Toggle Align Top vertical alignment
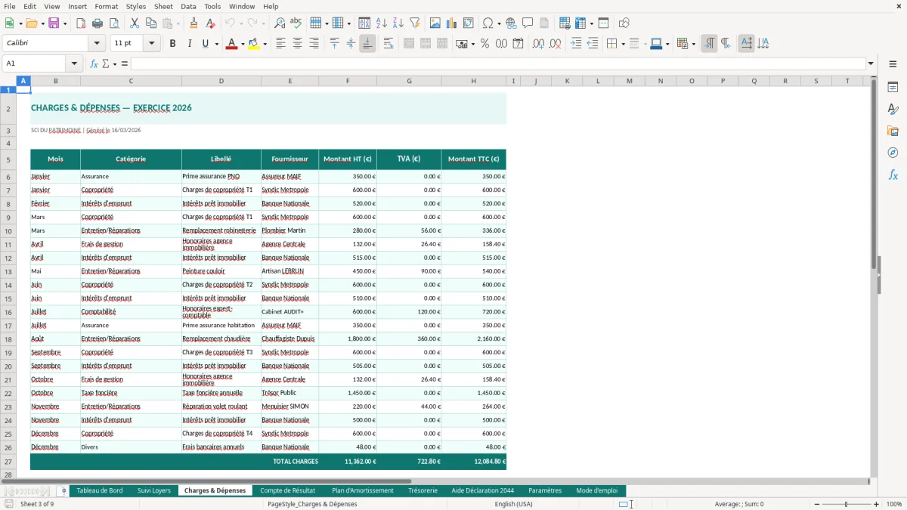The image size is (907, 510). (335, 44)
